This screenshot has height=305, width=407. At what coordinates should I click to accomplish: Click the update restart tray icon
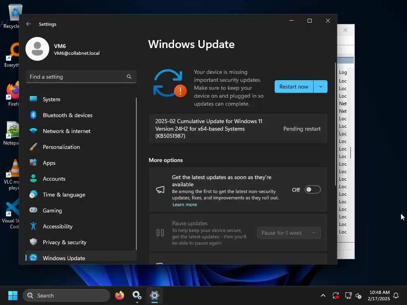[335, 295]
